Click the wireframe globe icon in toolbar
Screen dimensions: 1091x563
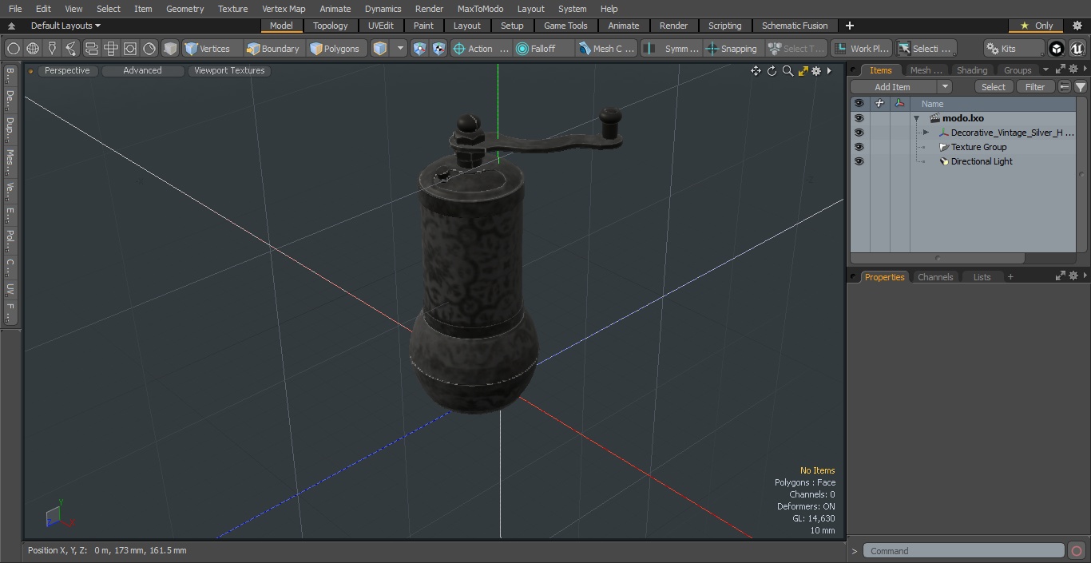[33, 49]
